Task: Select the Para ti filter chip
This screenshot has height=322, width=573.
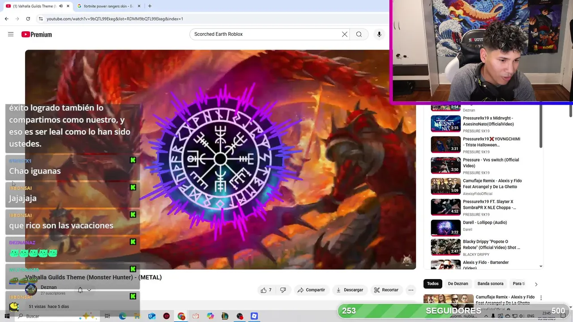Action: pos(519,284)
